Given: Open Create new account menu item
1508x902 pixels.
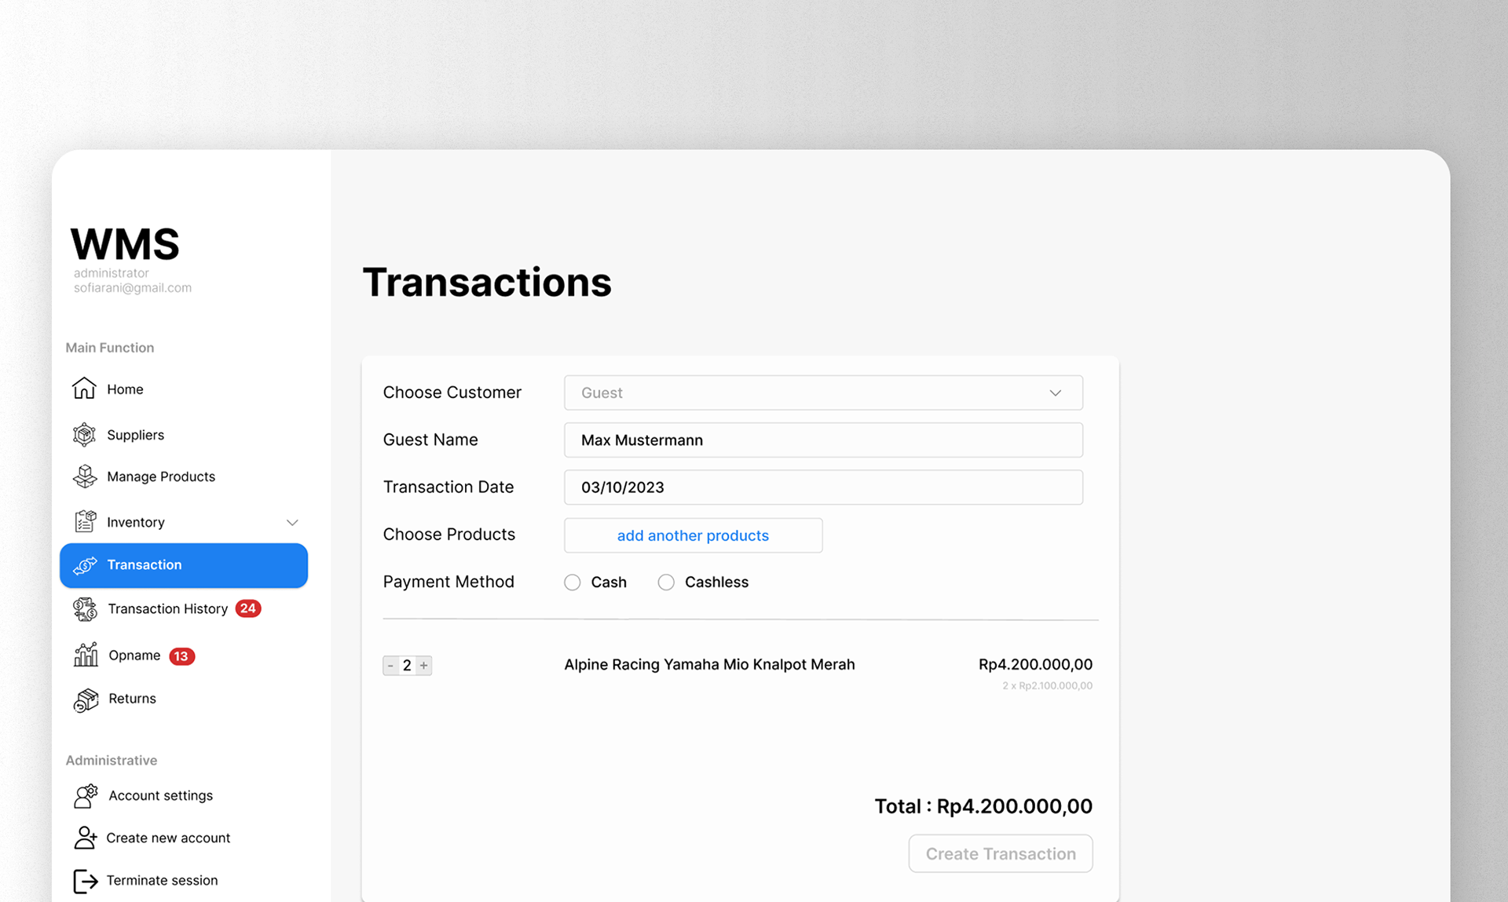Looking at the screenshot, I should pyautogui.click(x=167, y=838).
